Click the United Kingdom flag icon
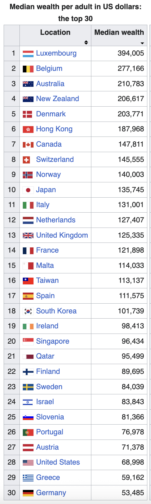The width and height of the screenshot is (151, 504). click(28, 236)
